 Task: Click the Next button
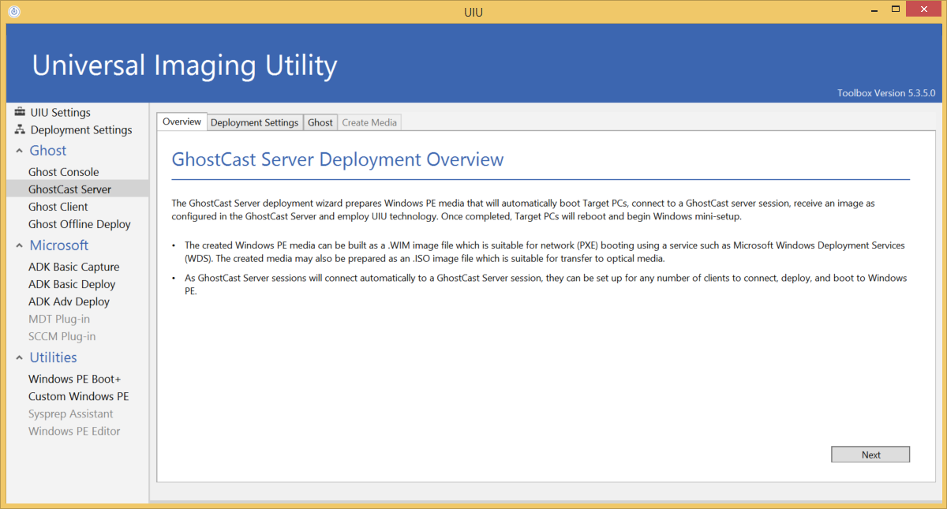tap(870, 455)
